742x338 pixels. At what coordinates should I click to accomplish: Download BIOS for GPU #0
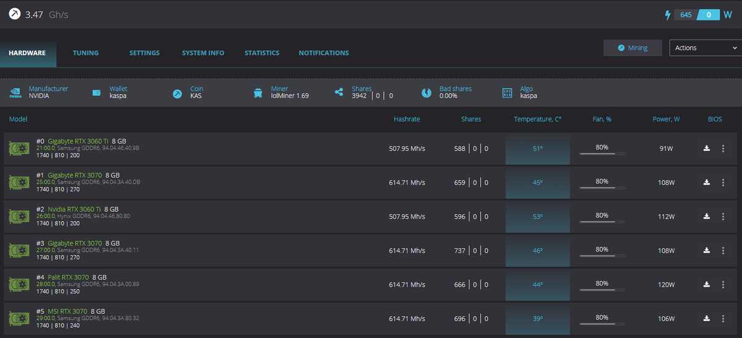[707, 149]
